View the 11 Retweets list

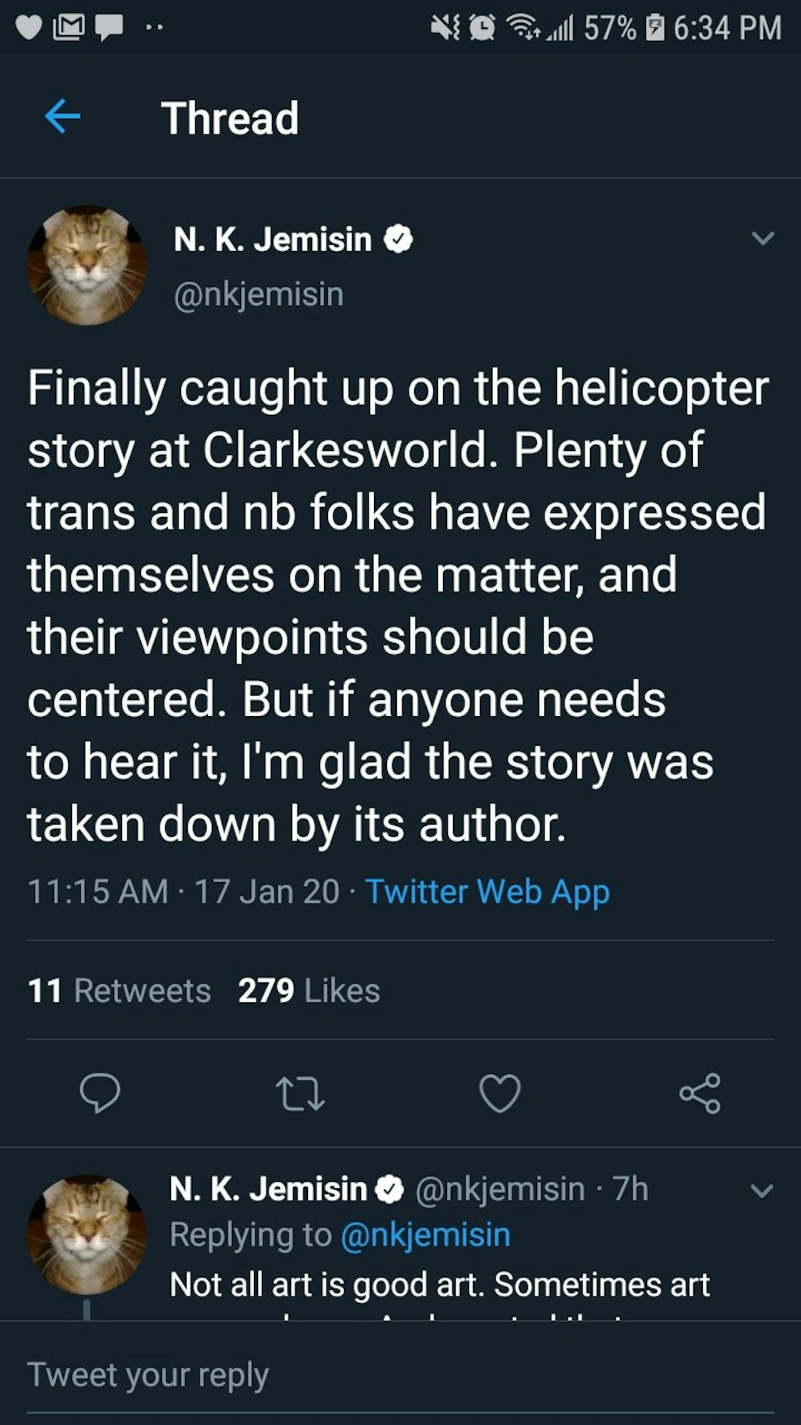pyautogui.click(x=120, y=990)
